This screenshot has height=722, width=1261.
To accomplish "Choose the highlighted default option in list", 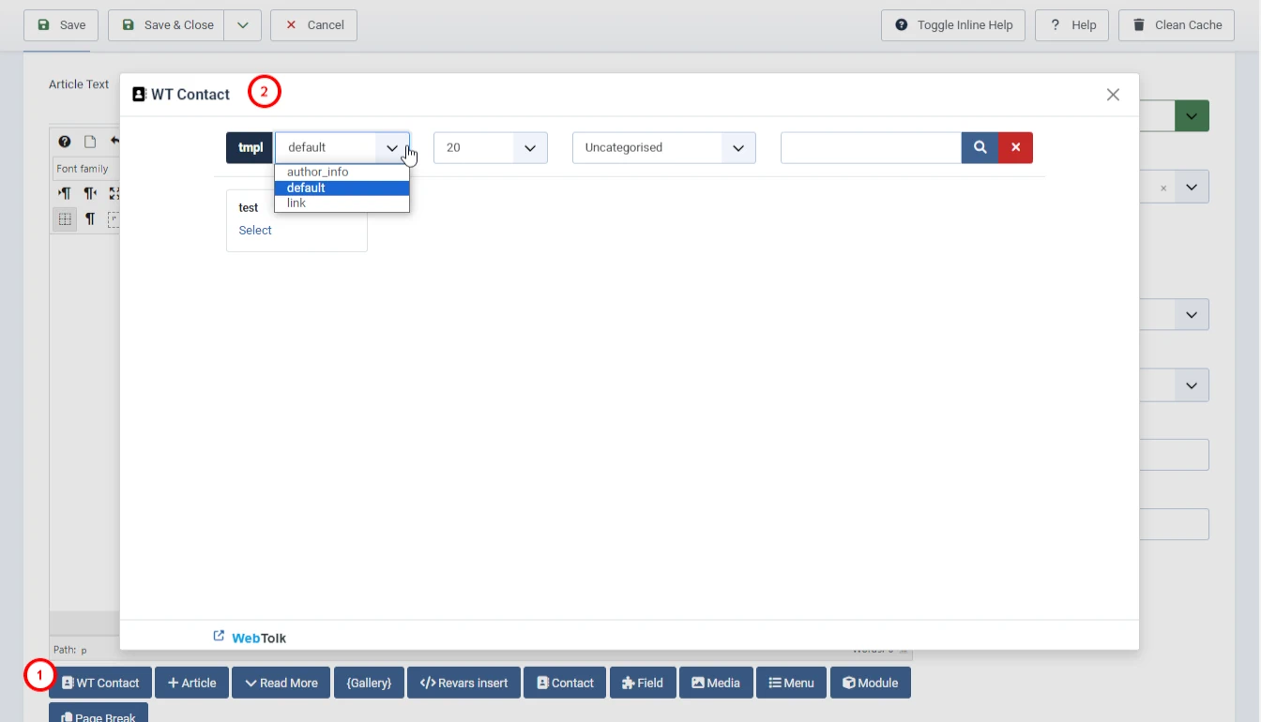I will coord(342,188).
